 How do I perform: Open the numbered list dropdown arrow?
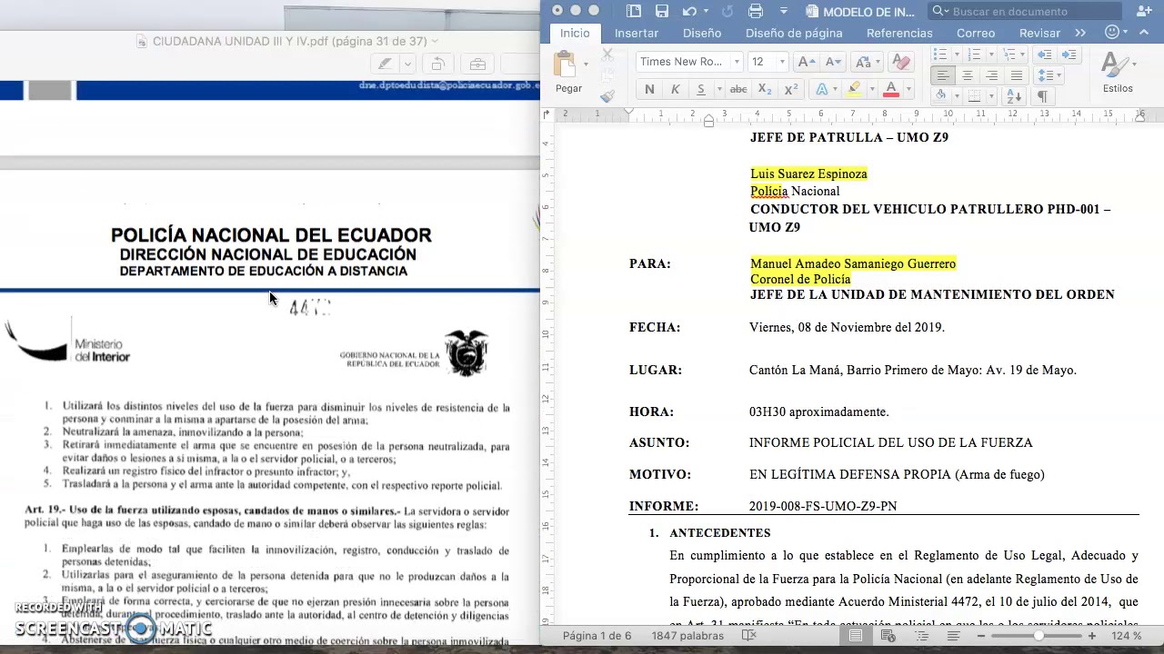click(x=990, y=55)
